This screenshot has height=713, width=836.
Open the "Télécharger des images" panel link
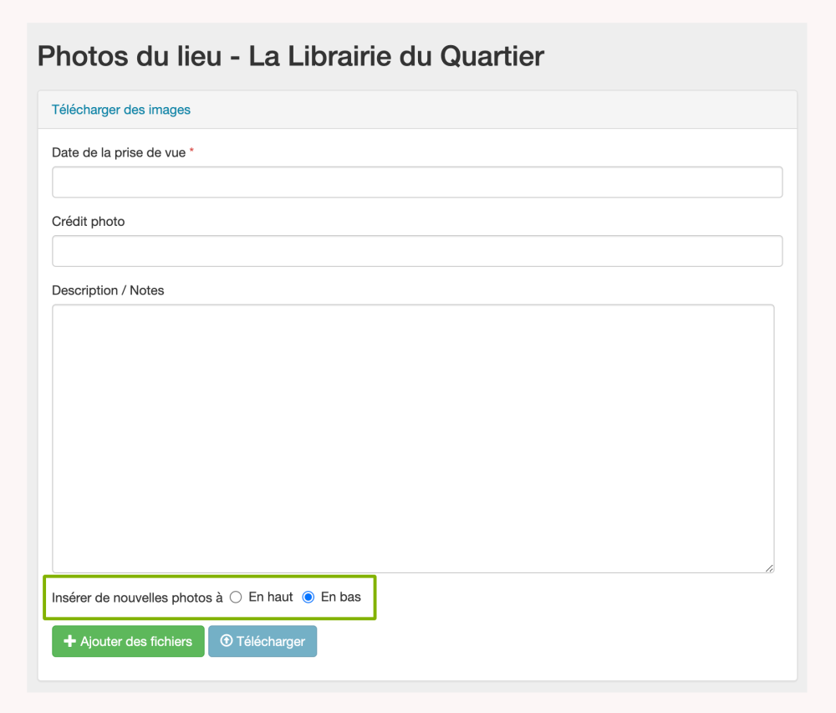point(121,110)
